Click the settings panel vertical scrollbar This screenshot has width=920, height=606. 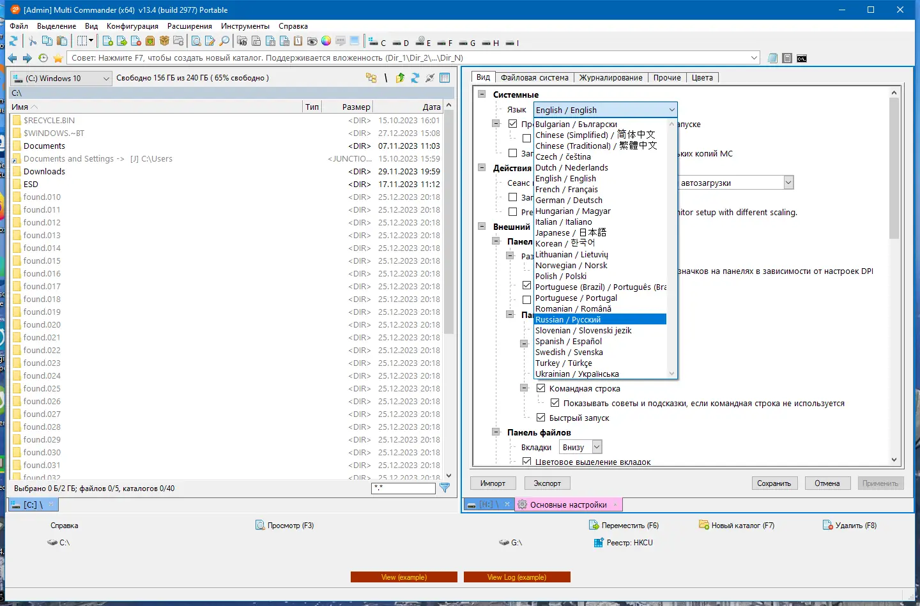(894, 276)
